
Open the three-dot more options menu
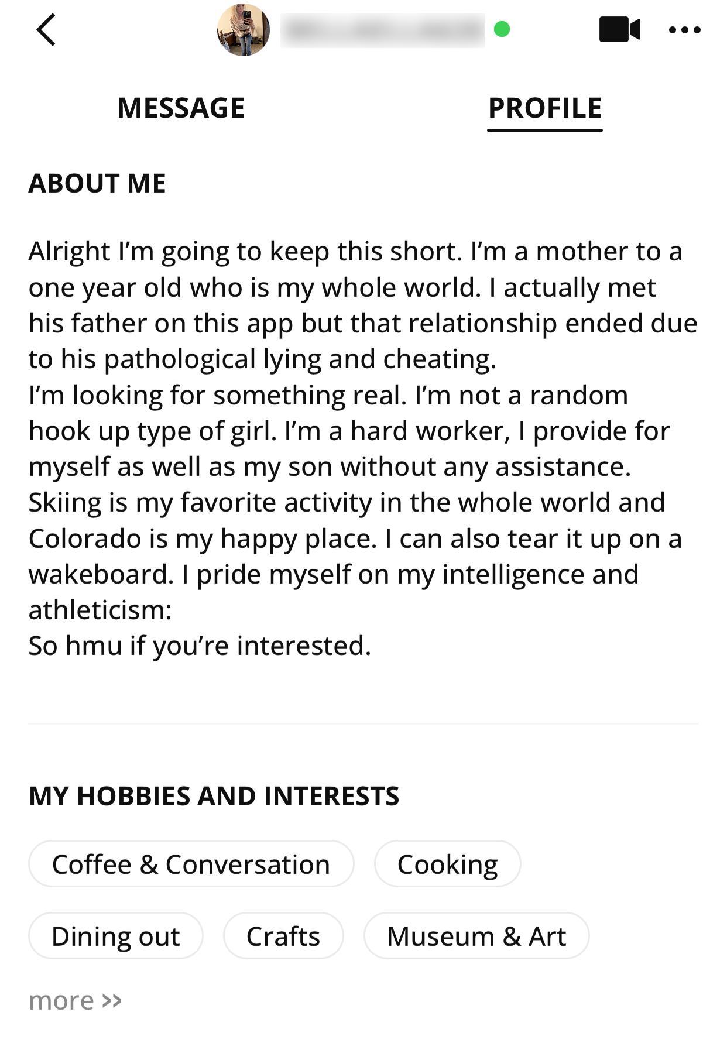[x=684, y=30]
